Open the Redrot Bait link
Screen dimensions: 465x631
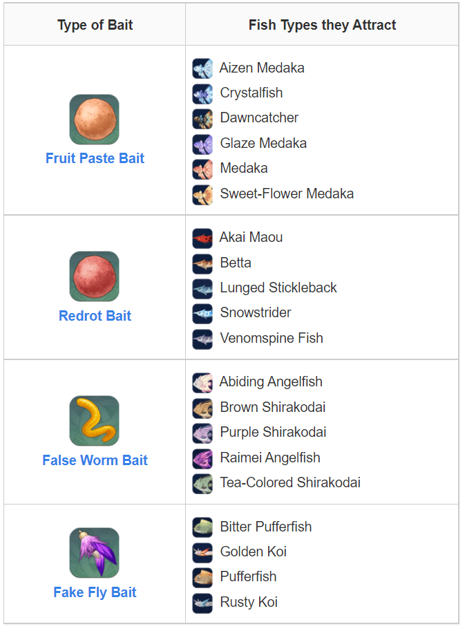(x=95, y=316)
